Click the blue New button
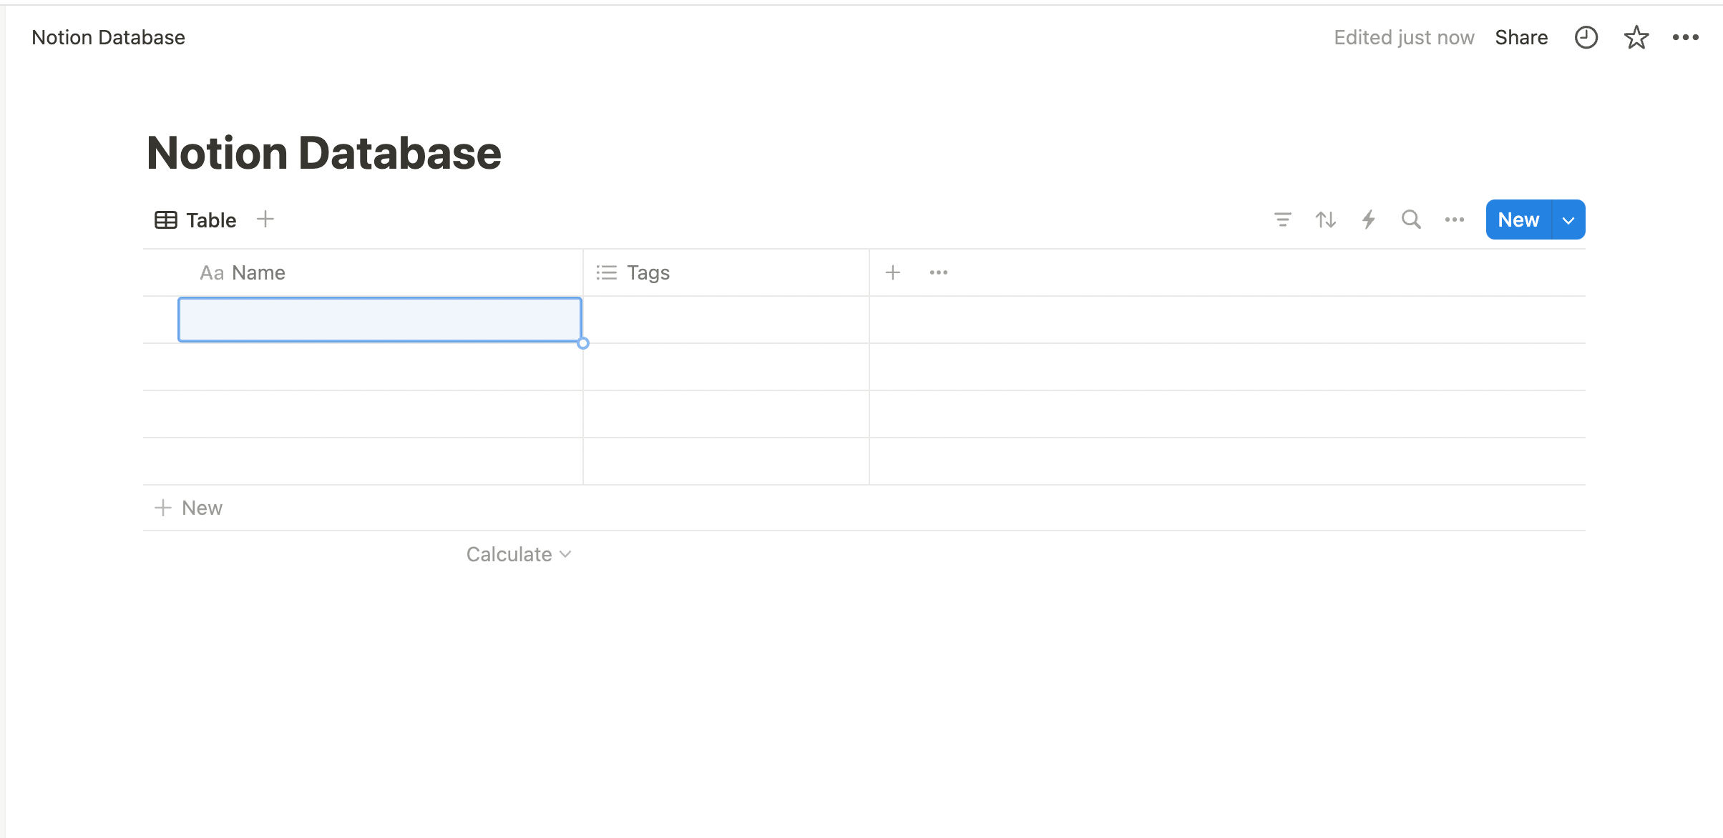This screenshot has height=838, width=1723. coord(1518,220)
